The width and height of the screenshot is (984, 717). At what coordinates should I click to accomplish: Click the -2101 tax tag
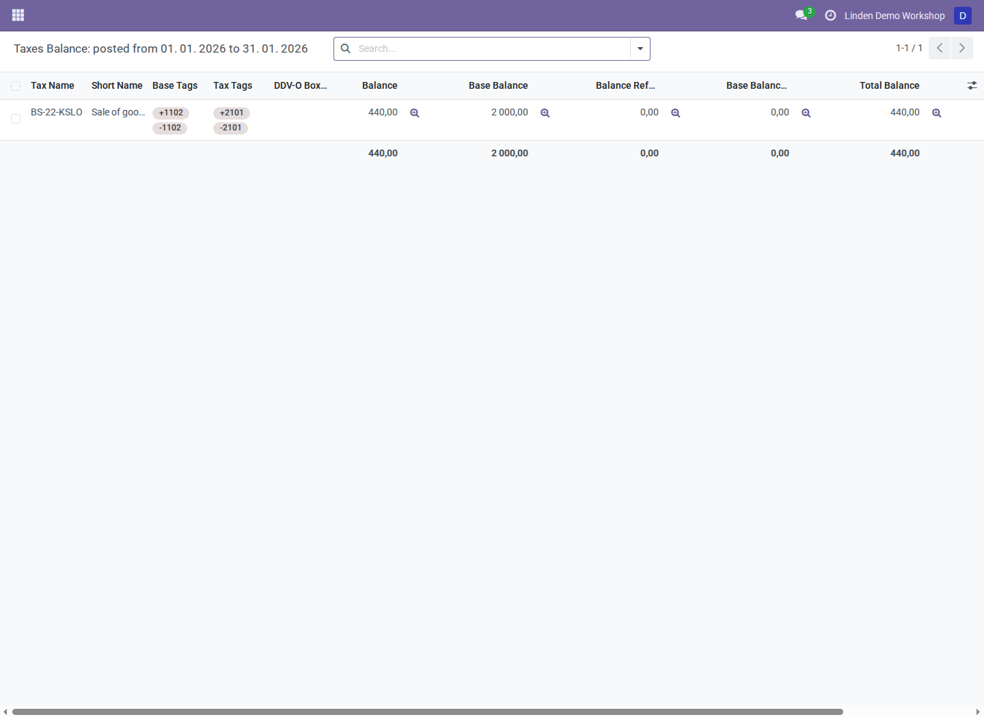pyautogui.click(x=231, y=128)
